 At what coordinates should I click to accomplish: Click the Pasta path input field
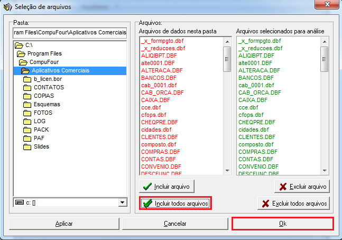[x=70, y=33]
